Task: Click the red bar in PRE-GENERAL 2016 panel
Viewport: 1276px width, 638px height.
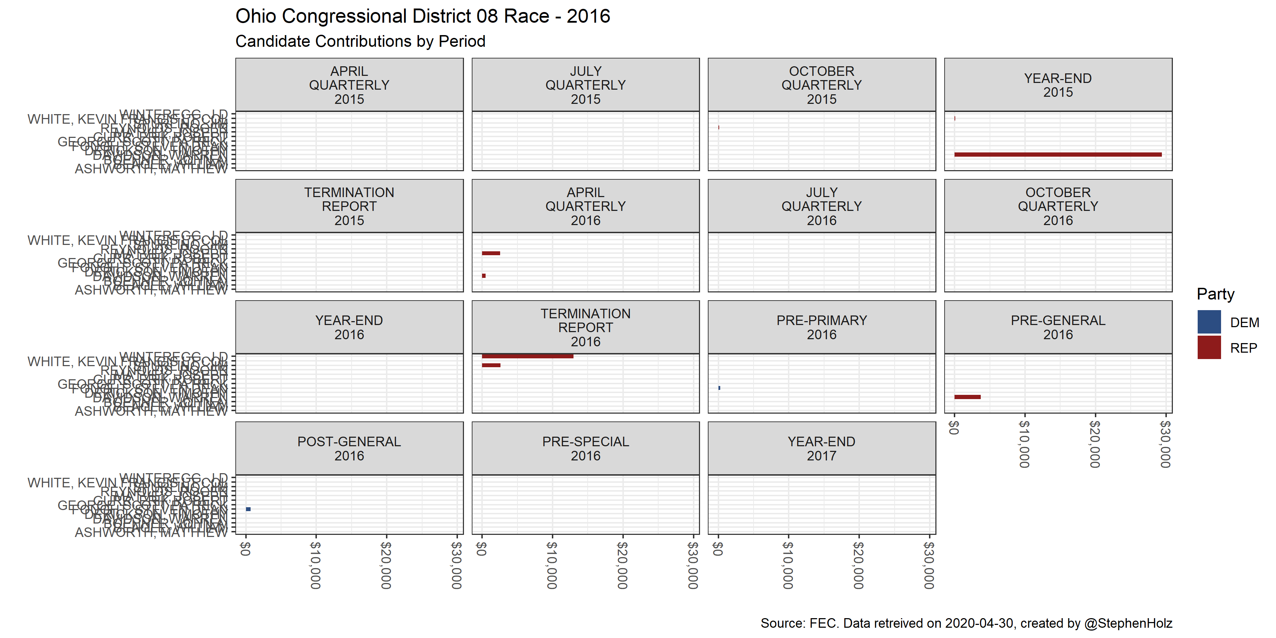Action: click(x=967, y=397)
